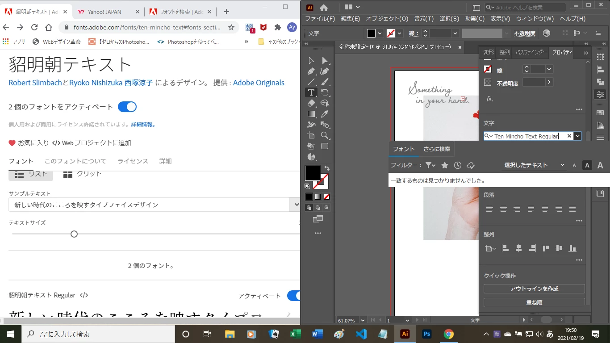This screenshot has width=610, height=343.
Task: Choose the Zoom magnifier tool
Action: coord(325,135)
